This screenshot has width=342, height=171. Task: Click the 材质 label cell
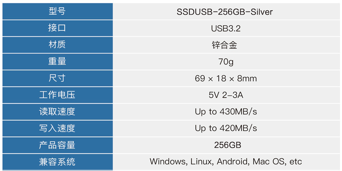[58, 45]
